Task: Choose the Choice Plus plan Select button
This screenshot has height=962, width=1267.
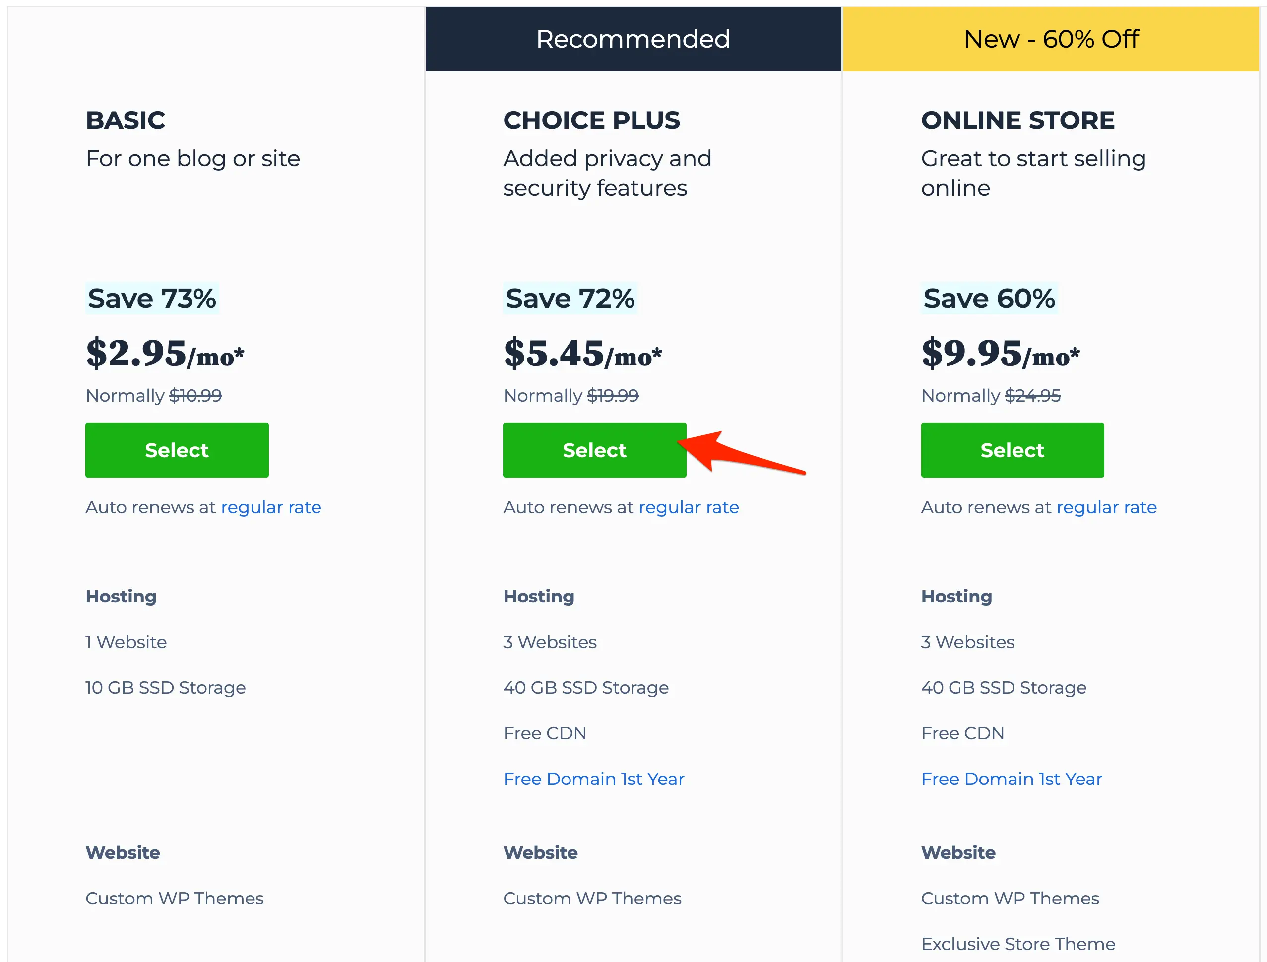Action: (x=594, y=450)
